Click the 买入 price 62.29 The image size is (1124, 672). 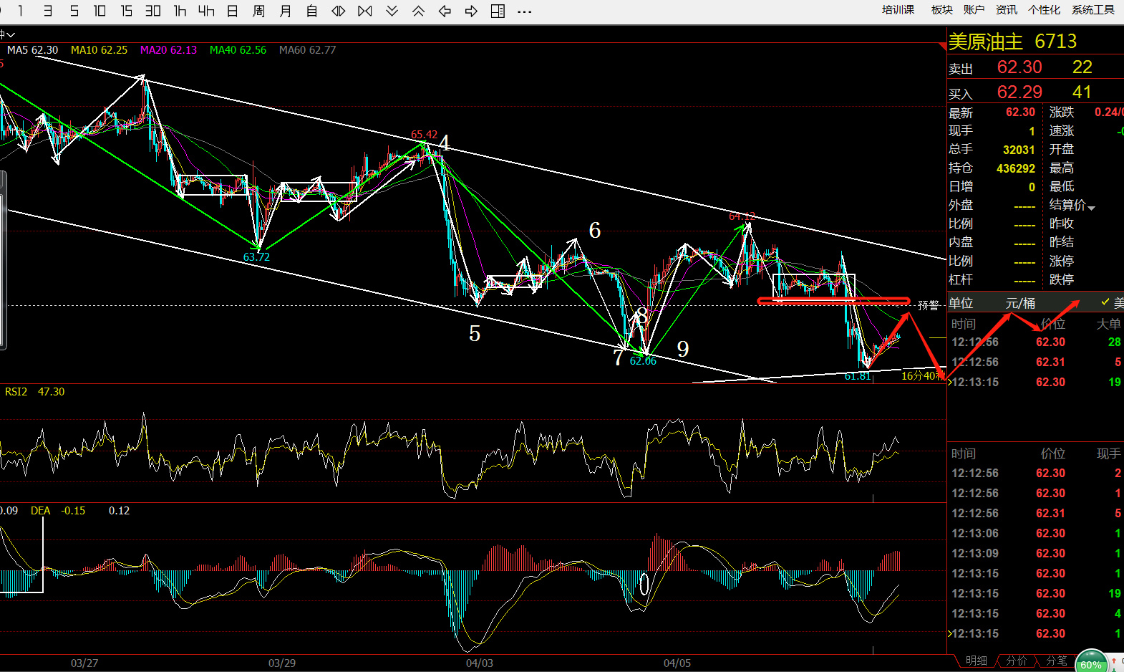(1019, 92)
